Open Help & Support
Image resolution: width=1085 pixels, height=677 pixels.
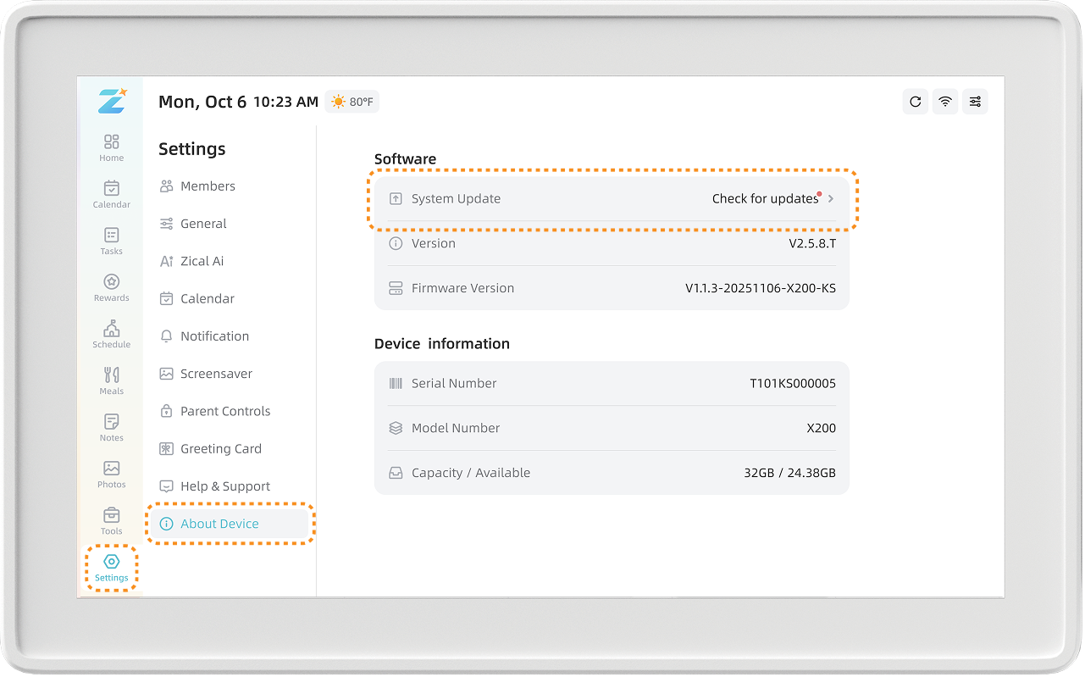point(215,486)
